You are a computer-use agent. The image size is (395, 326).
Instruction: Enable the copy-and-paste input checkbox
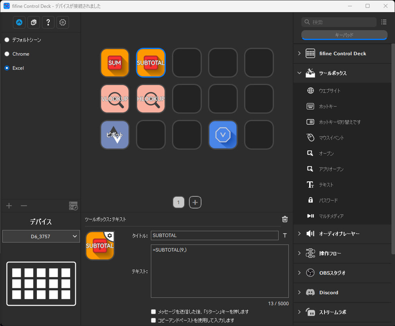click(153, 320)
